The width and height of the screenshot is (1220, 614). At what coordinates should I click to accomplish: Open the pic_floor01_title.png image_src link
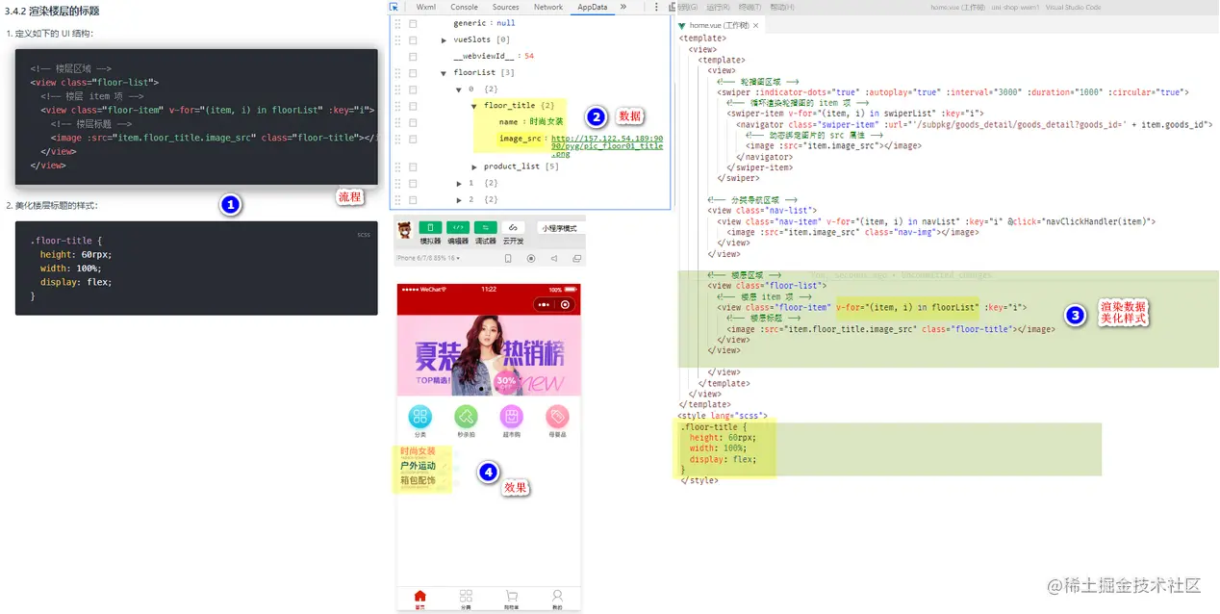607,146
